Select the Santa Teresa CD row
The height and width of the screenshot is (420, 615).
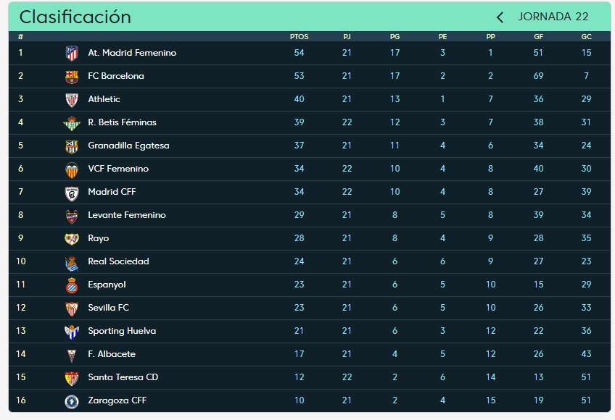point(310,377)
